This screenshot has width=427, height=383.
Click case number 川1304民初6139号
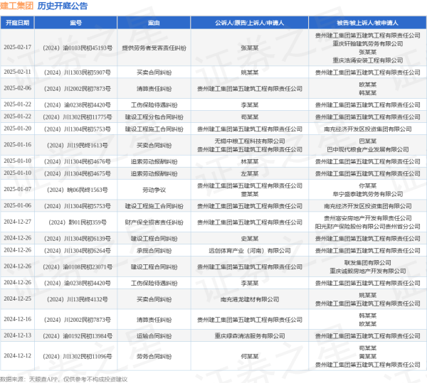tap(78, 239)
